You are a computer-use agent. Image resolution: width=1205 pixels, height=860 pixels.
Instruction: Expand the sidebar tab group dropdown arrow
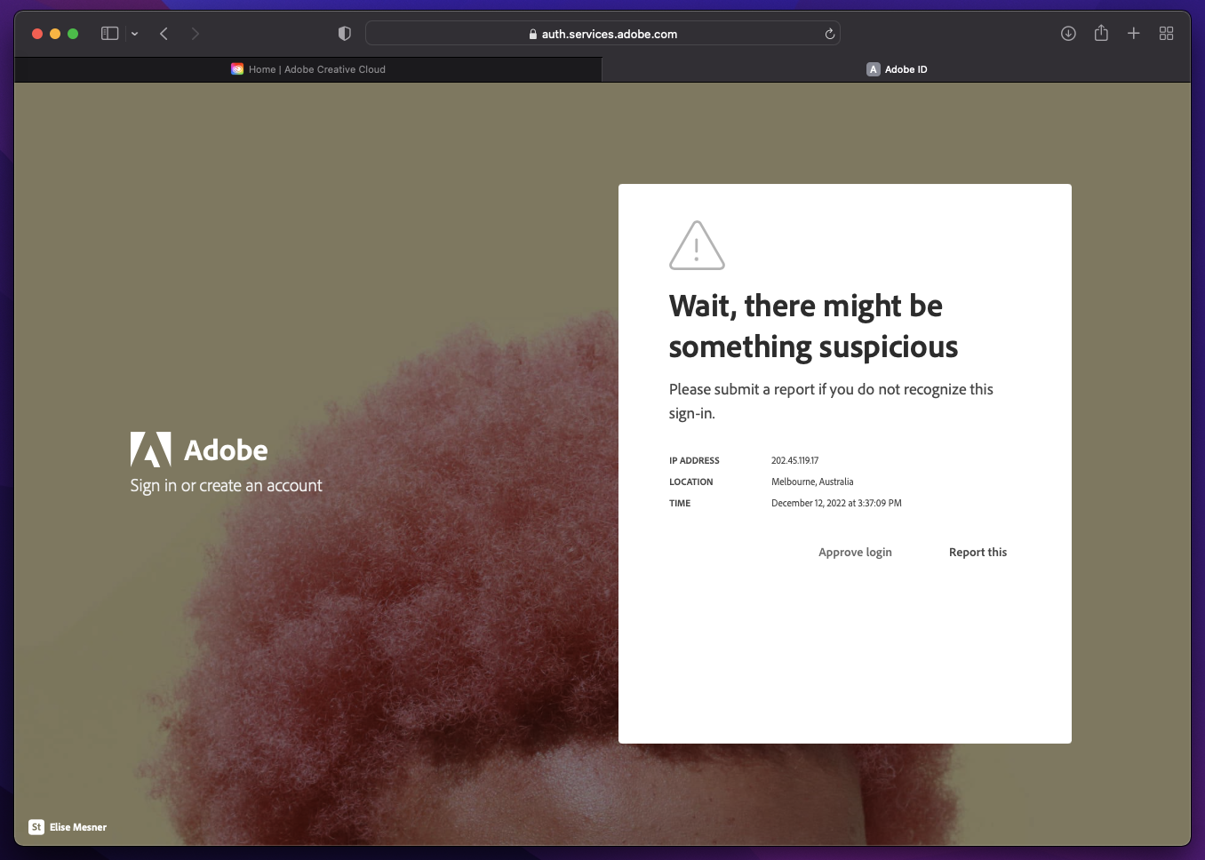(134, 34)
